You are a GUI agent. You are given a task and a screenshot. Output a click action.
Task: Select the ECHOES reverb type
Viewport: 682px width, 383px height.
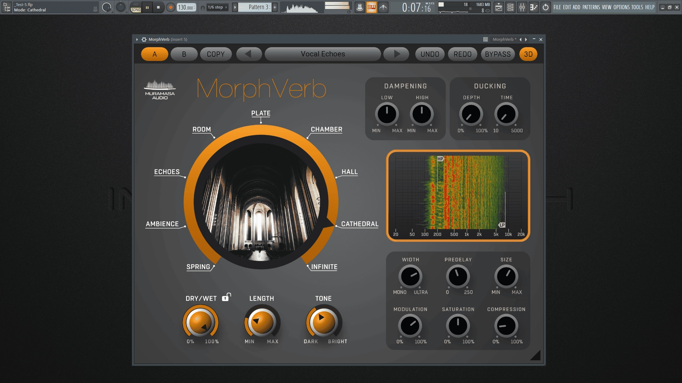(167, 172)
